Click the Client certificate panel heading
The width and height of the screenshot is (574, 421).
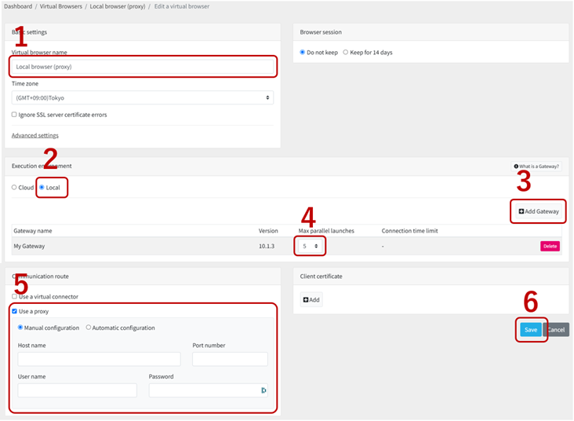click(x=321, y=276)
